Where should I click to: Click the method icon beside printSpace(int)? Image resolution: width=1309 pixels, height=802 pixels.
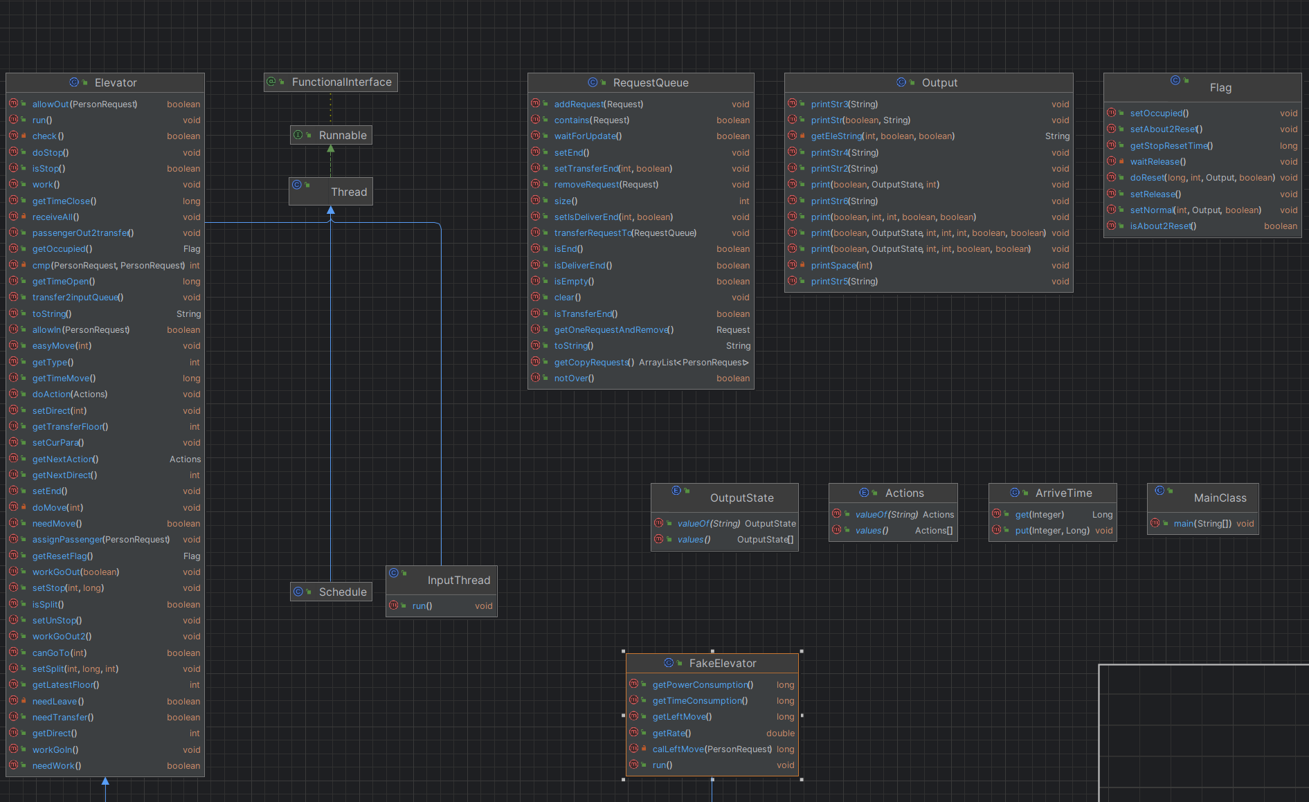click(793, 265)
